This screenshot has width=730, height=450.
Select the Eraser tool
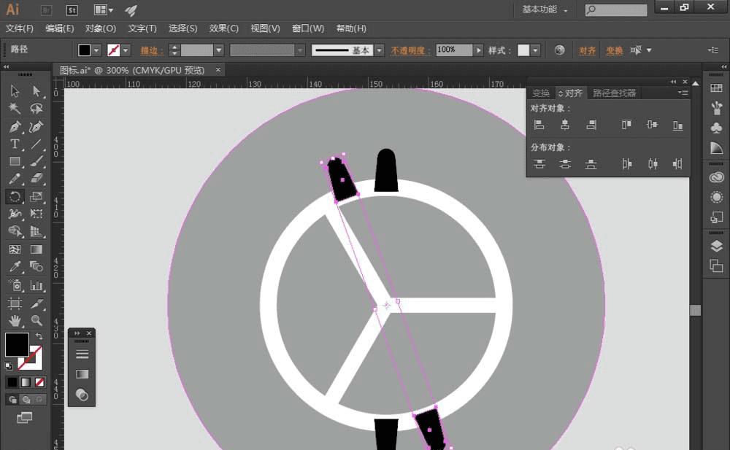[x=36, y=179]
